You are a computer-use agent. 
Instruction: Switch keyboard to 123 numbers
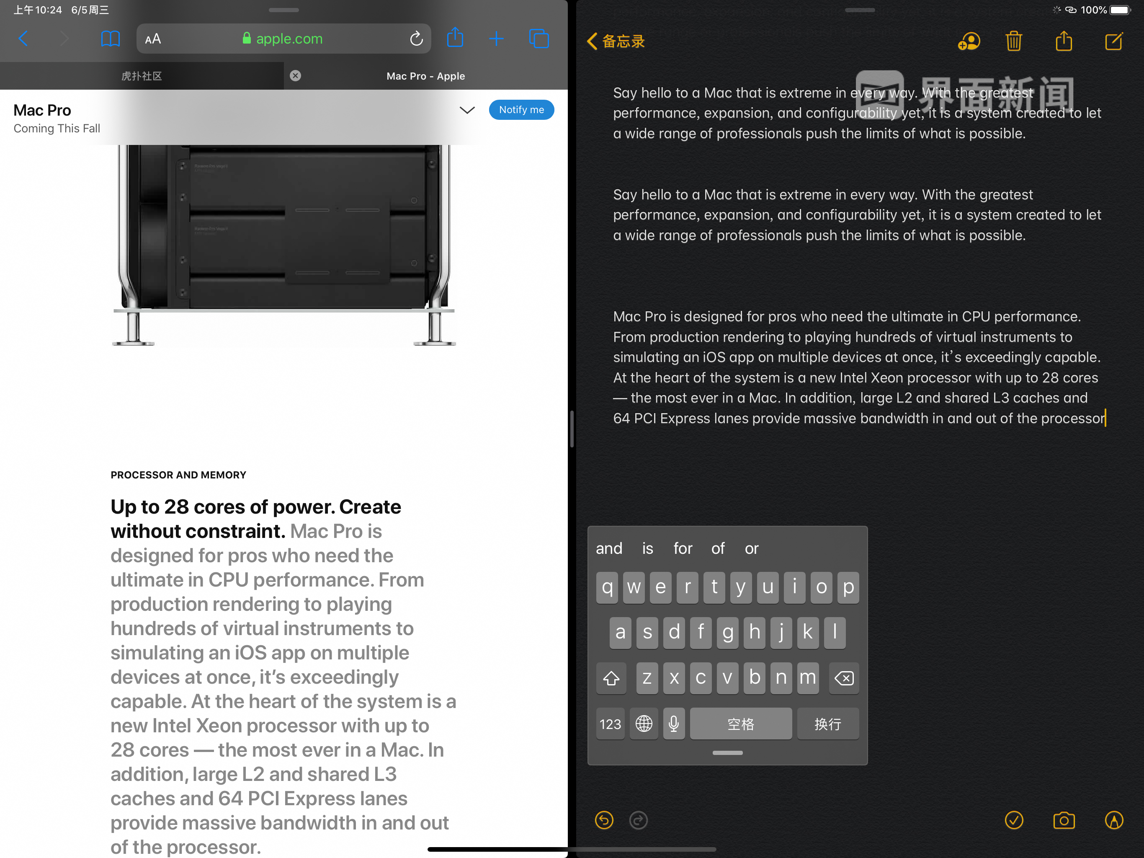(610, 724)
